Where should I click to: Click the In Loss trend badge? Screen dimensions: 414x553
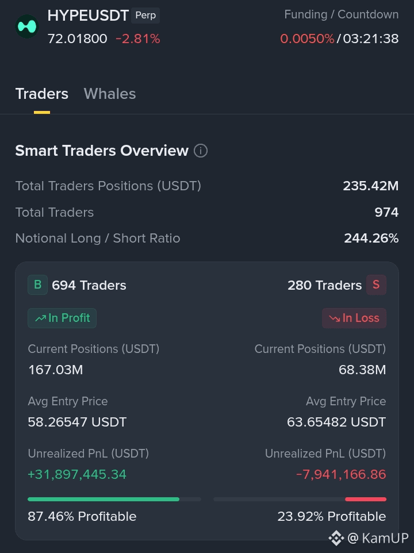354,318
